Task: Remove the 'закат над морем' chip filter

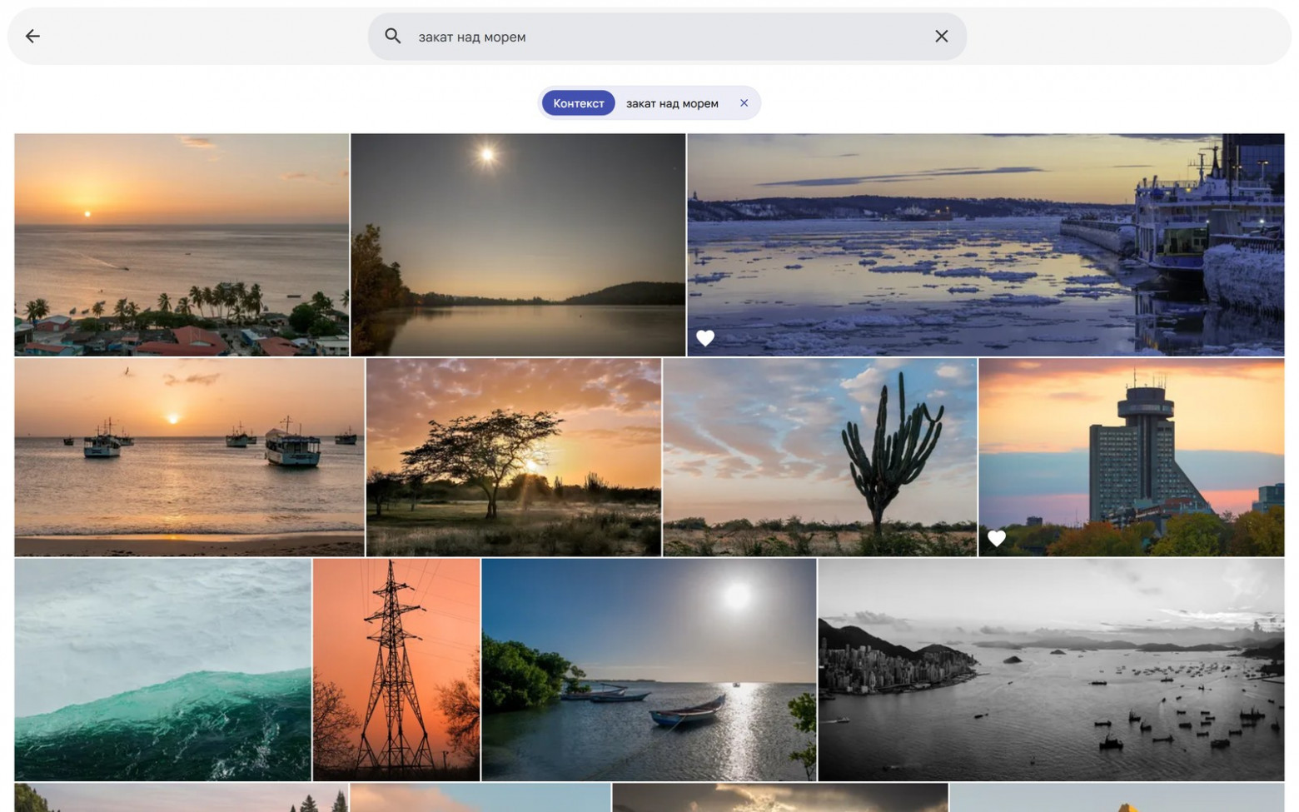Action: 744,103
